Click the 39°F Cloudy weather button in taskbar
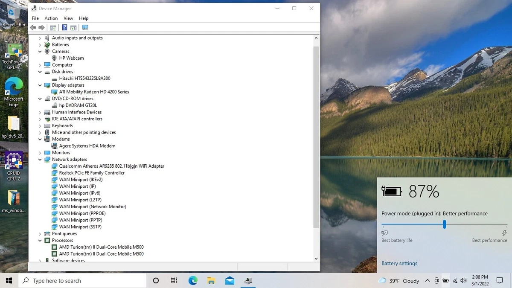Viewport: 512px width, 288px height. point(399,281)
